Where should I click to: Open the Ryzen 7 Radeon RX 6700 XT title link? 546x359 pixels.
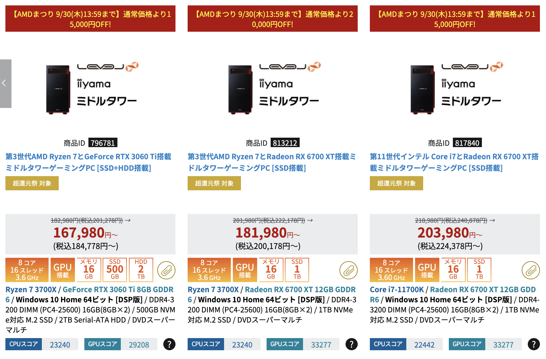point(272,162)
